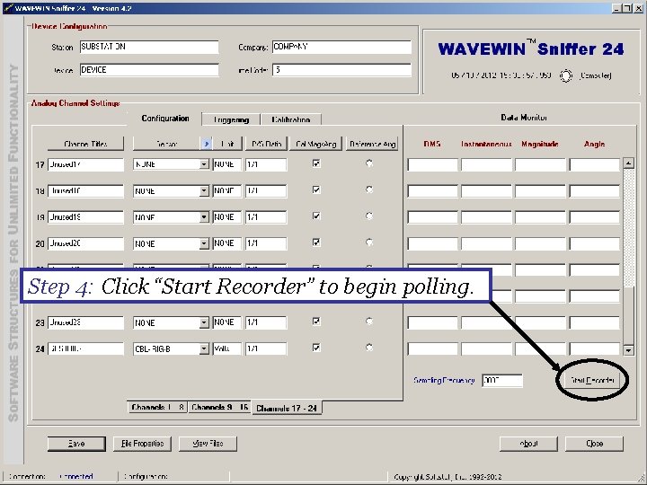Click the RMS field for channel 17
The height and width of the screenshot is (485, 647).
click(432, 164)
